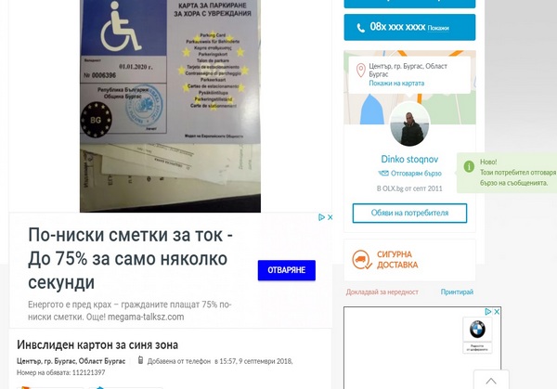Open the parking card listing photo

click(170, 106)
